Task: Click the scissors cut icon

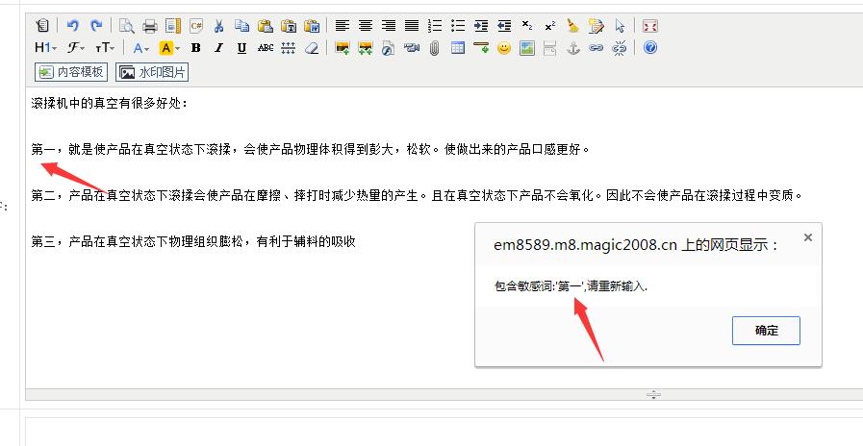Action: coord(219,26)
